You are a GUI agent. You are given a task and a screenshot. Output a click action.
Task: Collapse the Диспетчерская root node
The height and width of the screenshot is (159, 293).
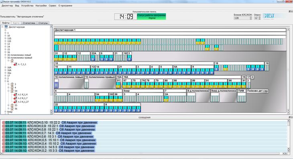tap(2, 27)
